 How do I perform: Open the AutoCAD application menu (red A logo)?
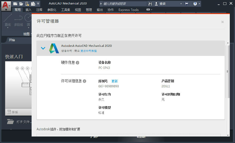6,6
